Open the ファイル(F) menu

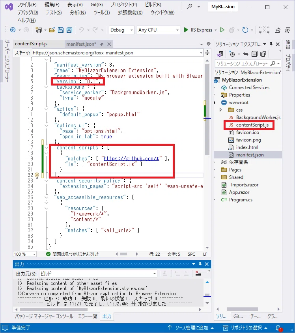[27, 5]
